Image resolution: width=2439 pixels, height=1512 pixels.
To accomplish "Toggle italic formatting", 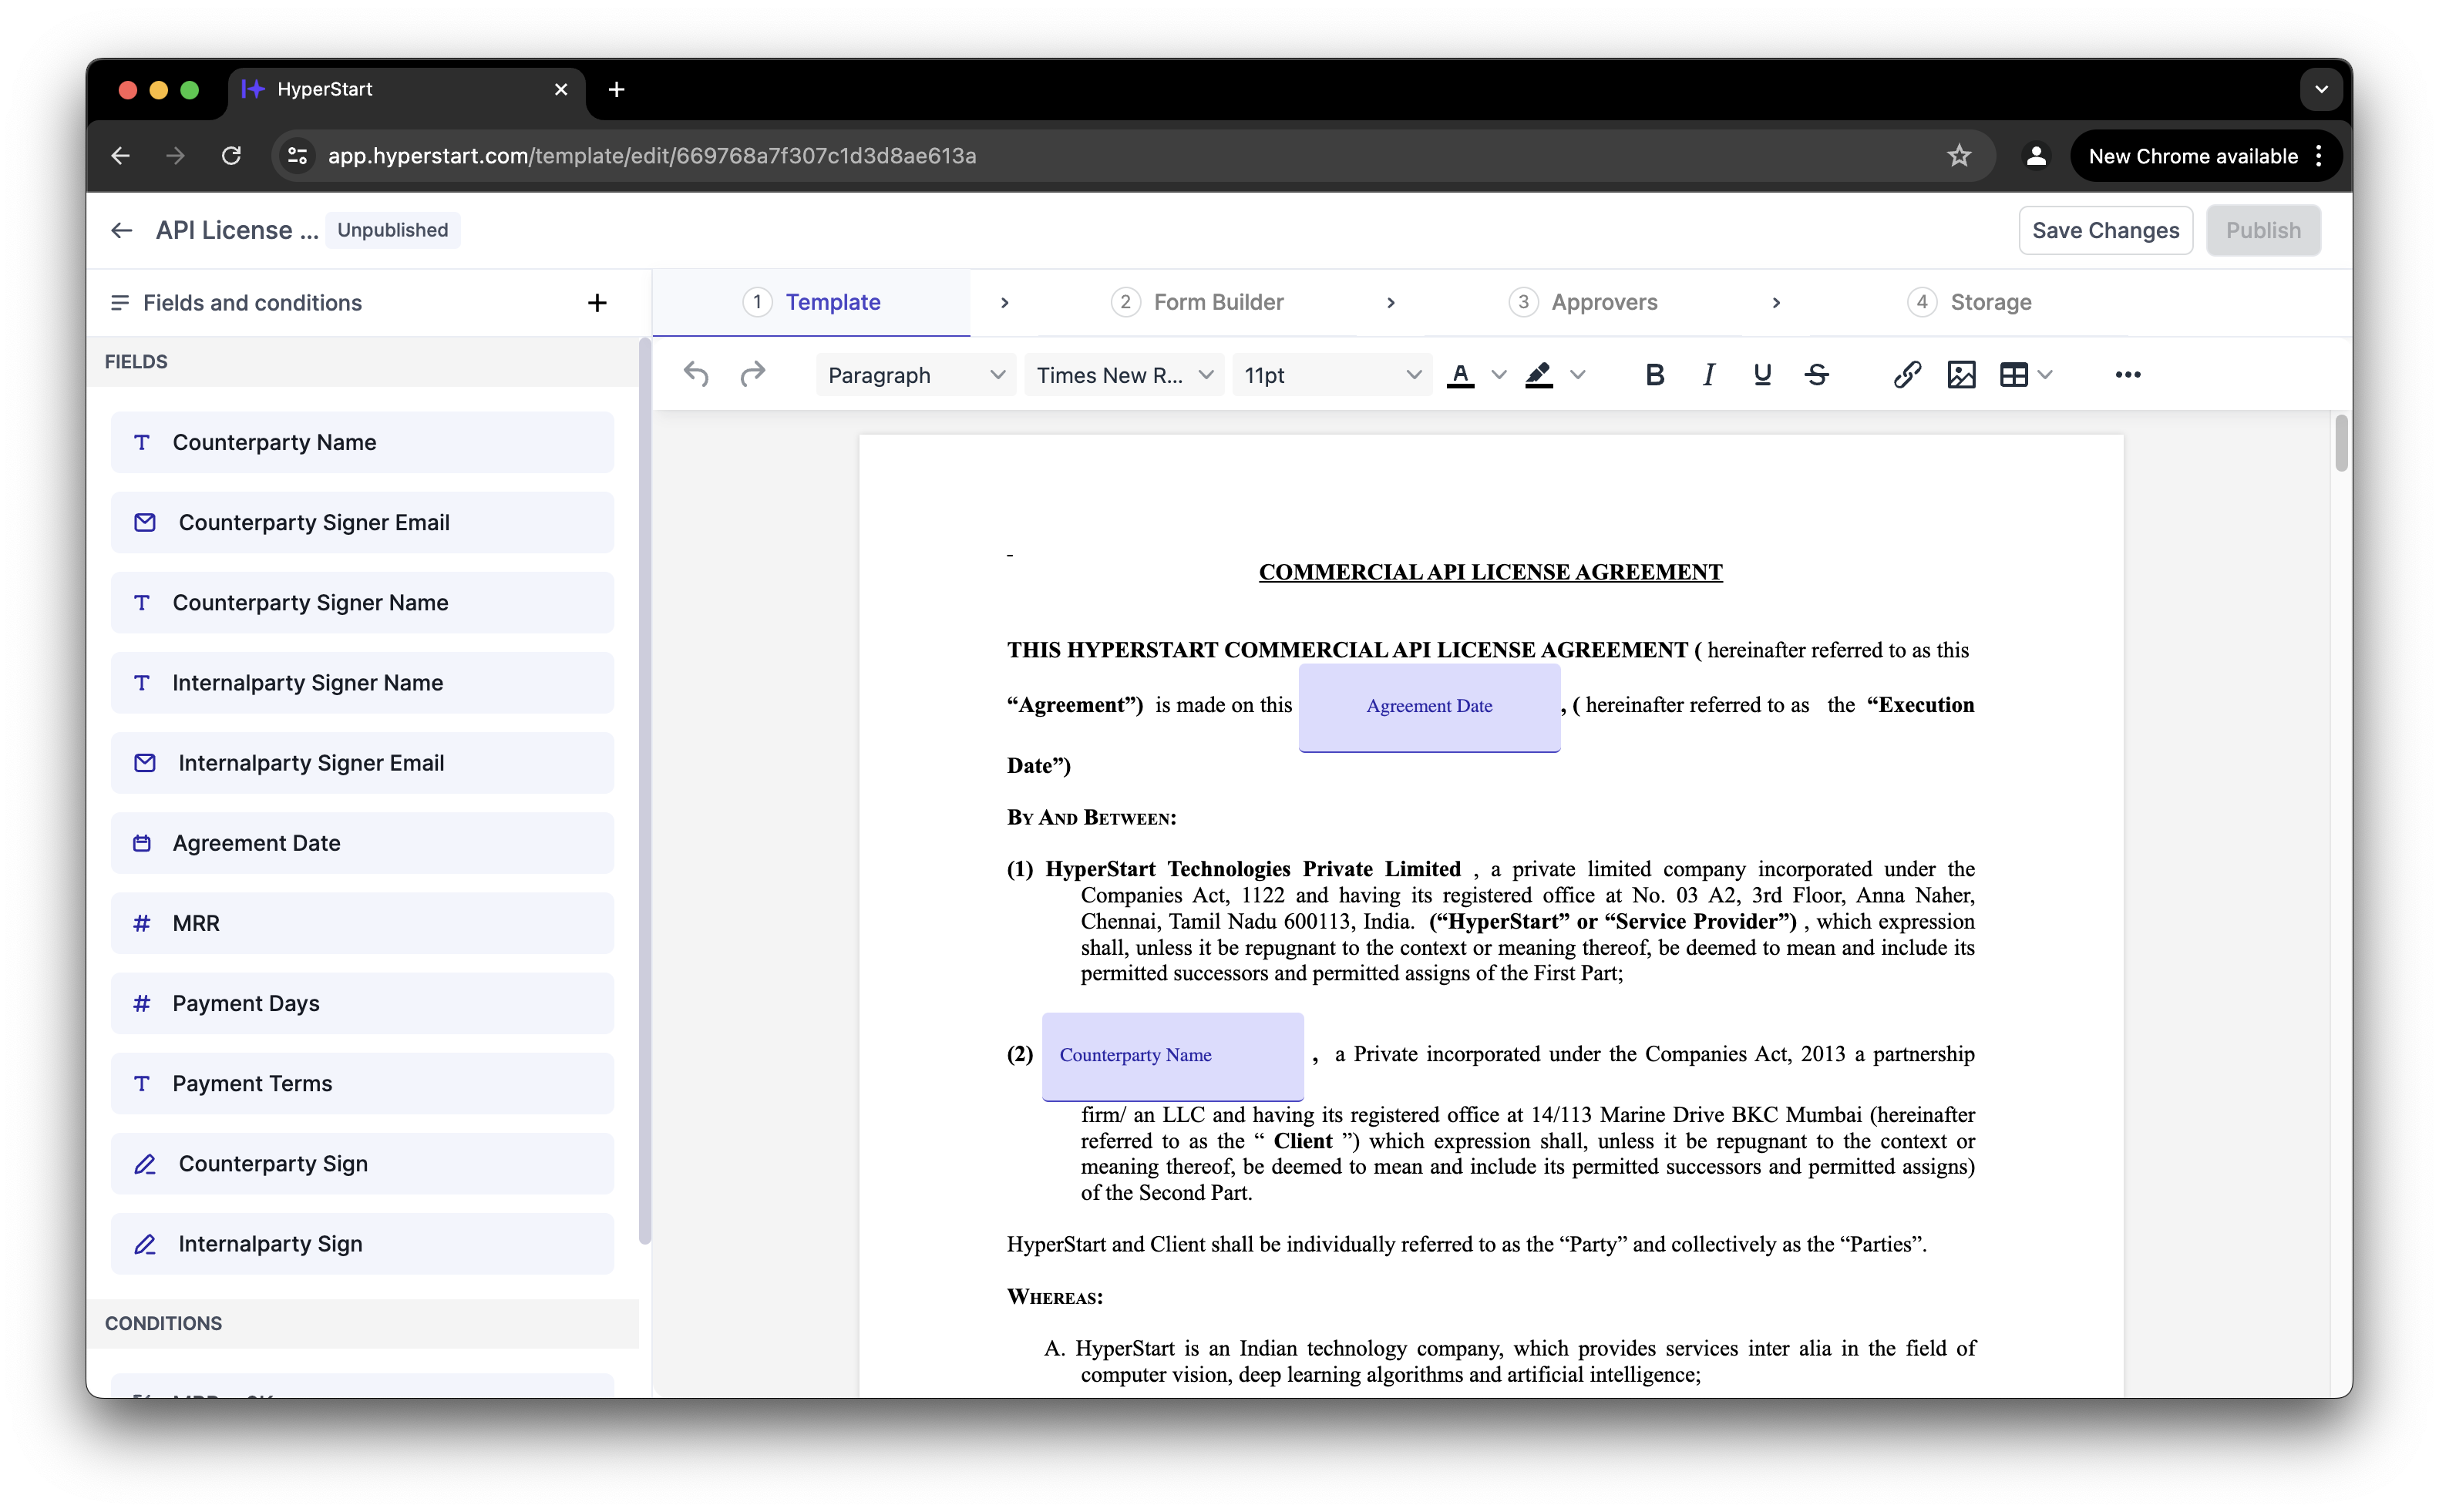I will tap(1708, 375).
